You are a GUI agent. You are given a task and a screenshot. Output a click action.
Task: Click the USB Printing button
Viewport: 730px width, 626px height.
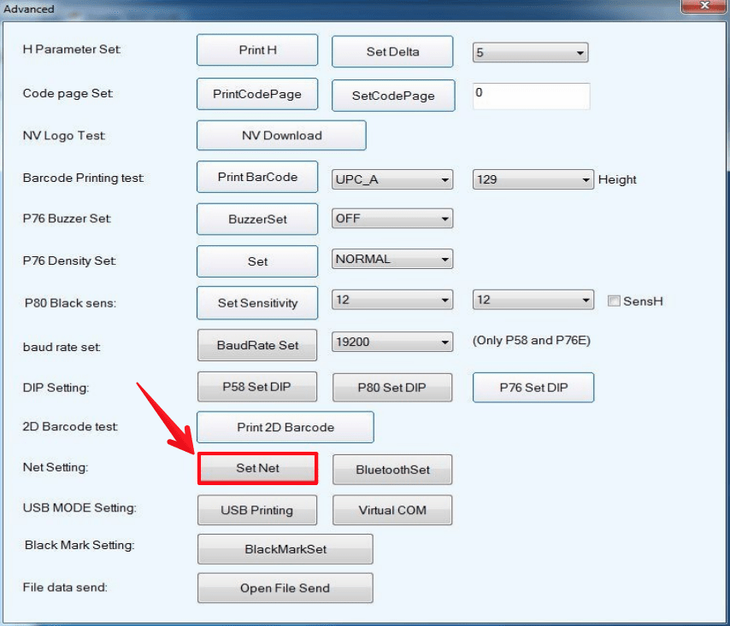pyautogui.click(x=257, y=510)
